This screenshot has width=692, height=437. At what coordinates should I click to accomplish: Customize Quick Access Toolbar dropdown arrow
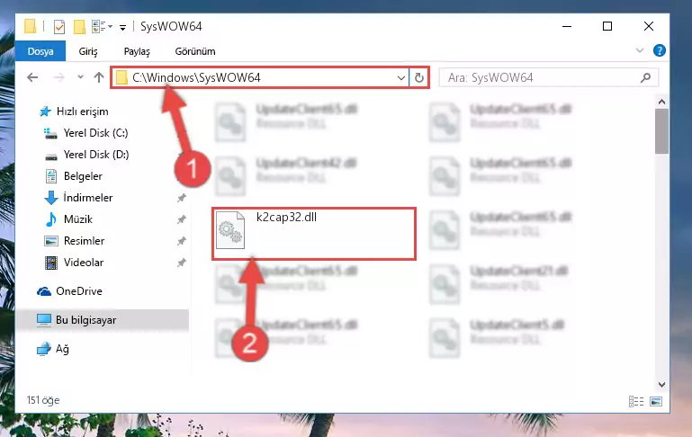click(122, 27)
